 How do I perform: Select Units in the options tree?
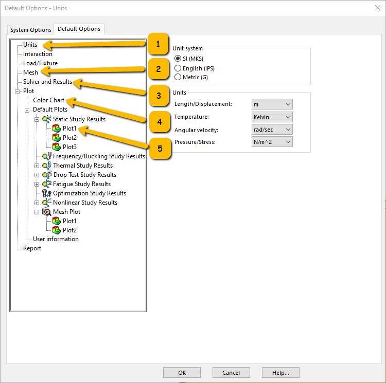pyautogui.click(x=30, y=45)
